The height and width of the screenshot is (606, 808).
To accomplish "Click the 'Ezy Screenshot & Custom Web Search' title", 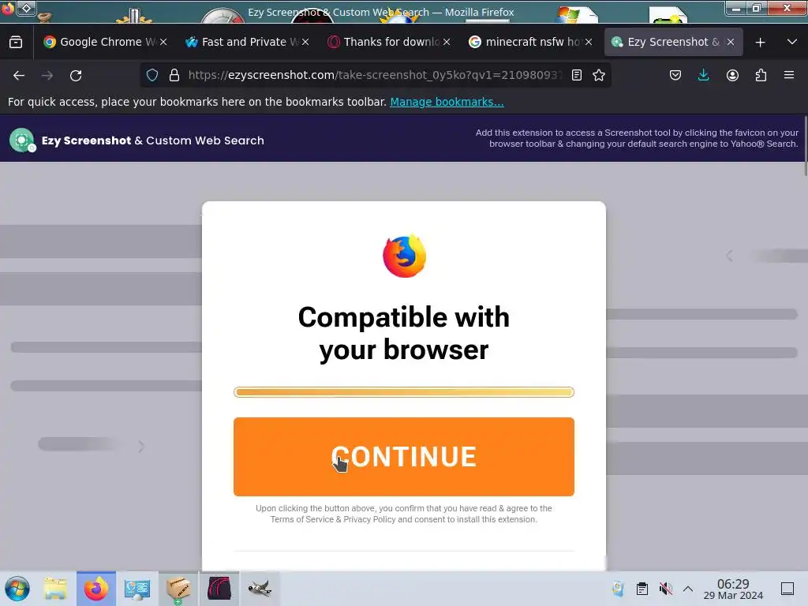I will coord(152,140).
